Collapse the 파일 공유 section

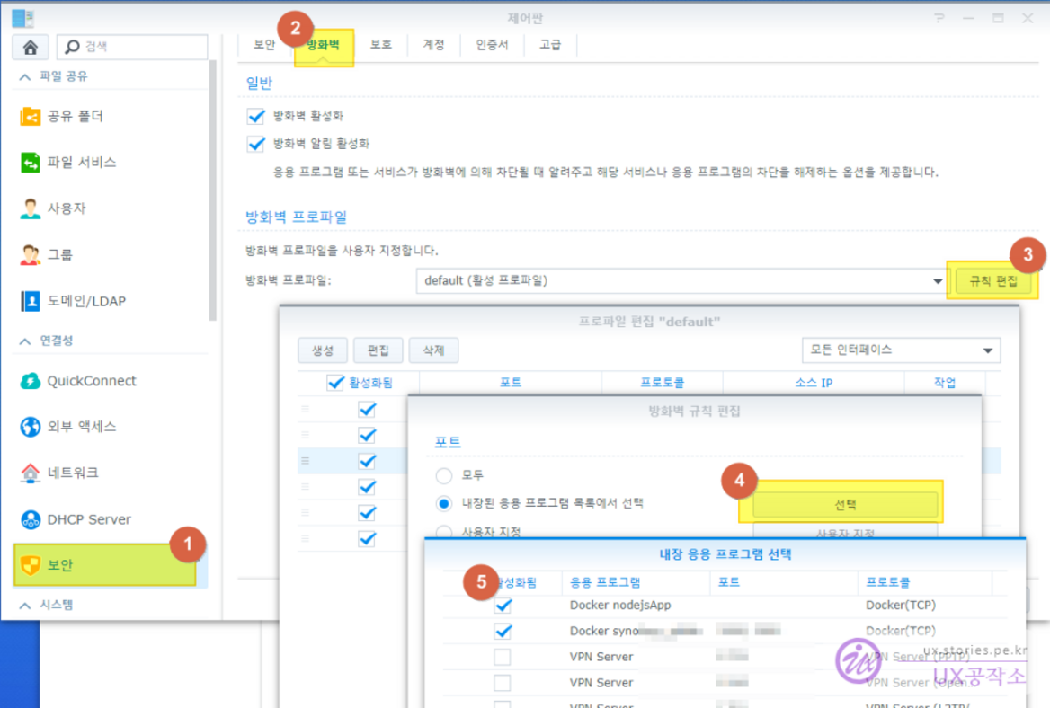[25, 77]
